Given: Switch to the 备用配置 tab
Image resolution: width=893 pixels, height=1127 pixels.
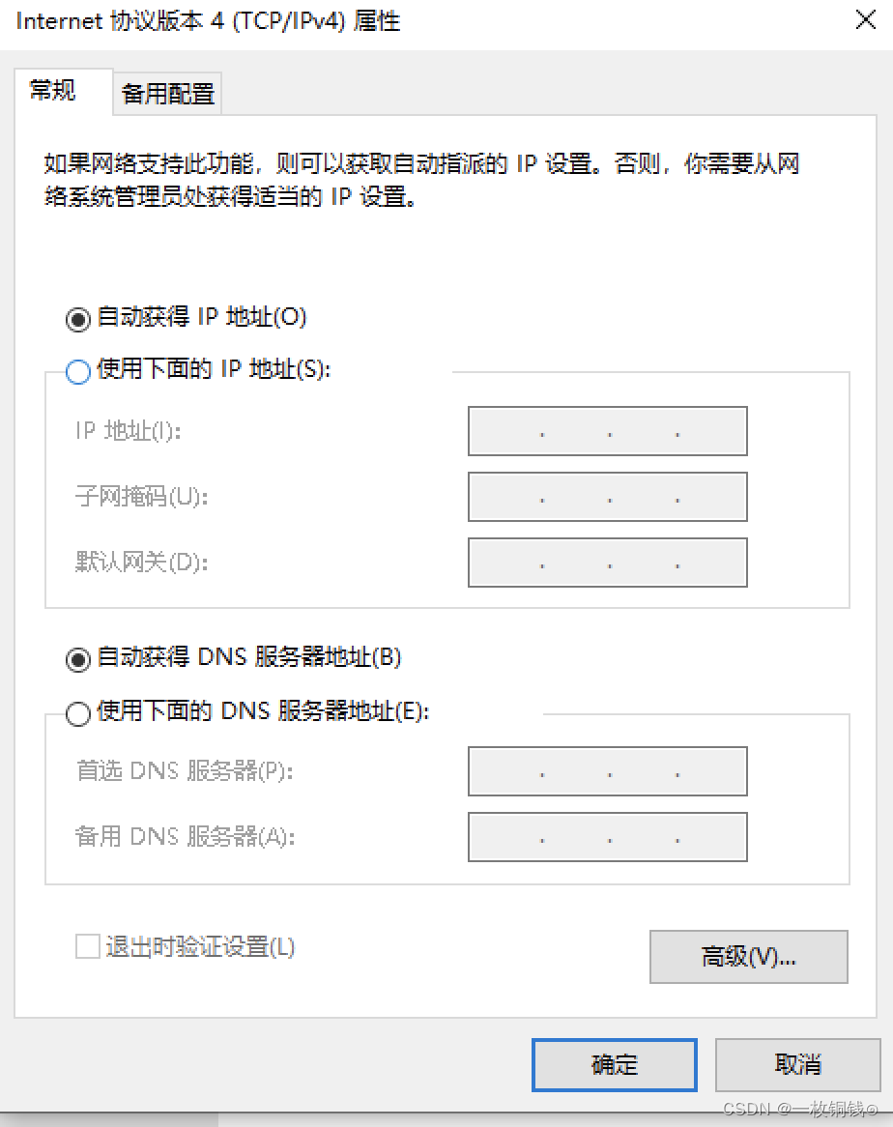Looking at the screenshot, I should click(x=166, y=93).
